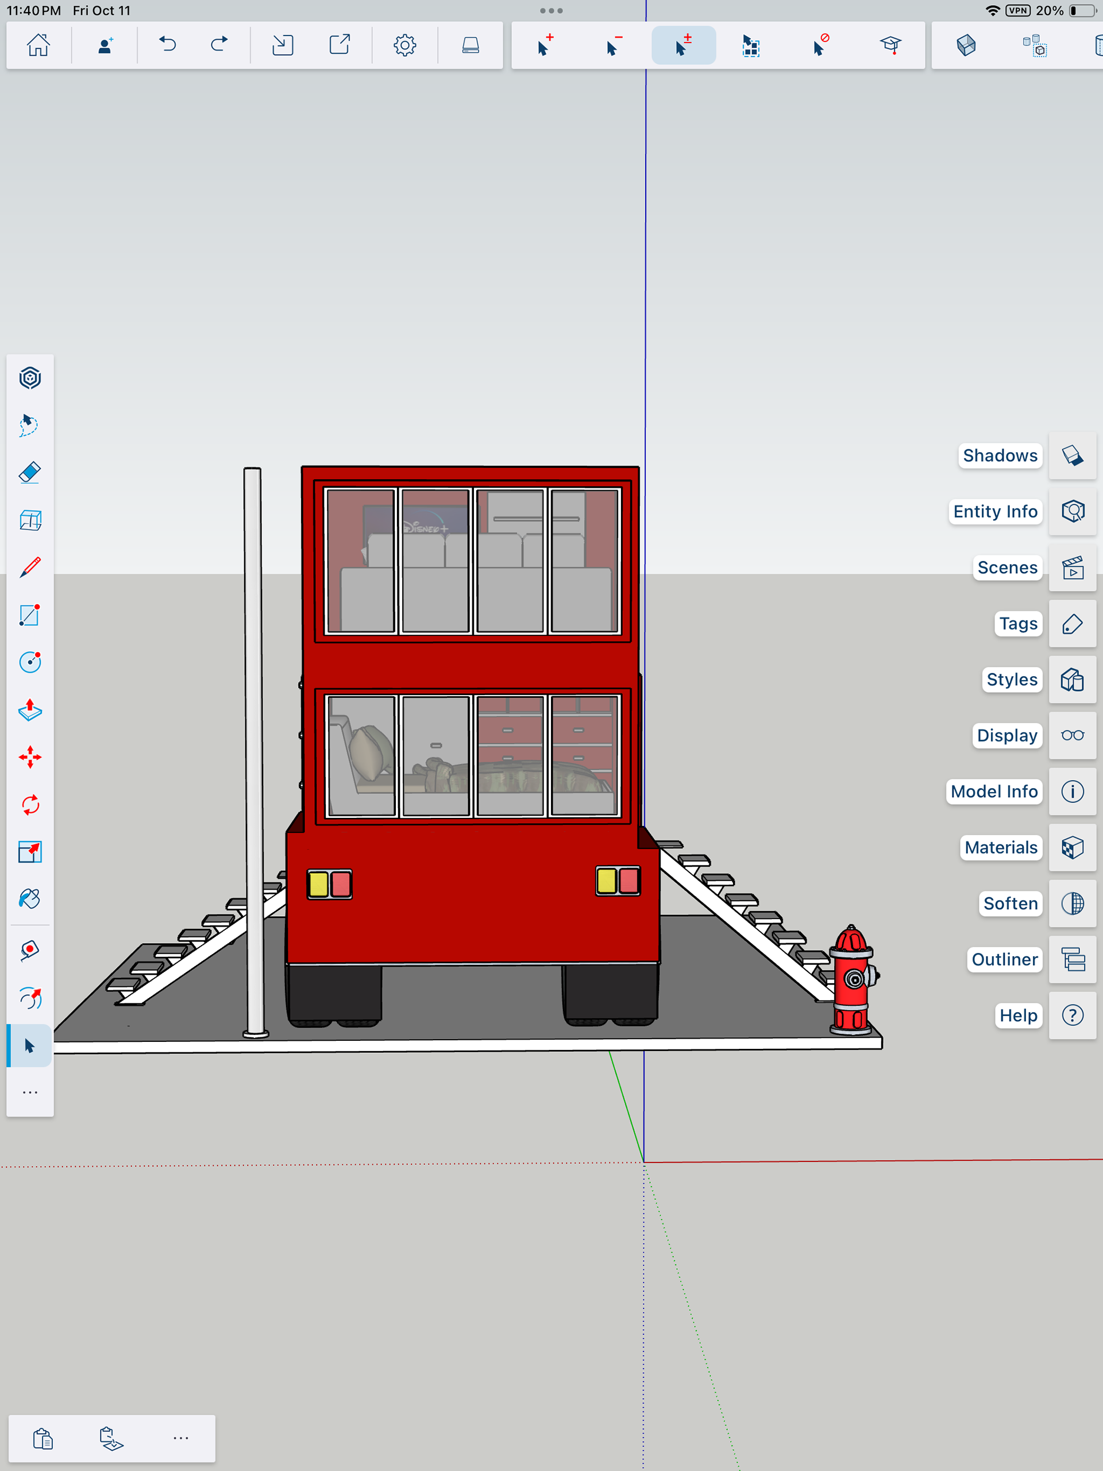Image resolution: width=1103 pixels, height=1471 pixels.
Task: Click the Shadows label button
Action: point(999,455)
